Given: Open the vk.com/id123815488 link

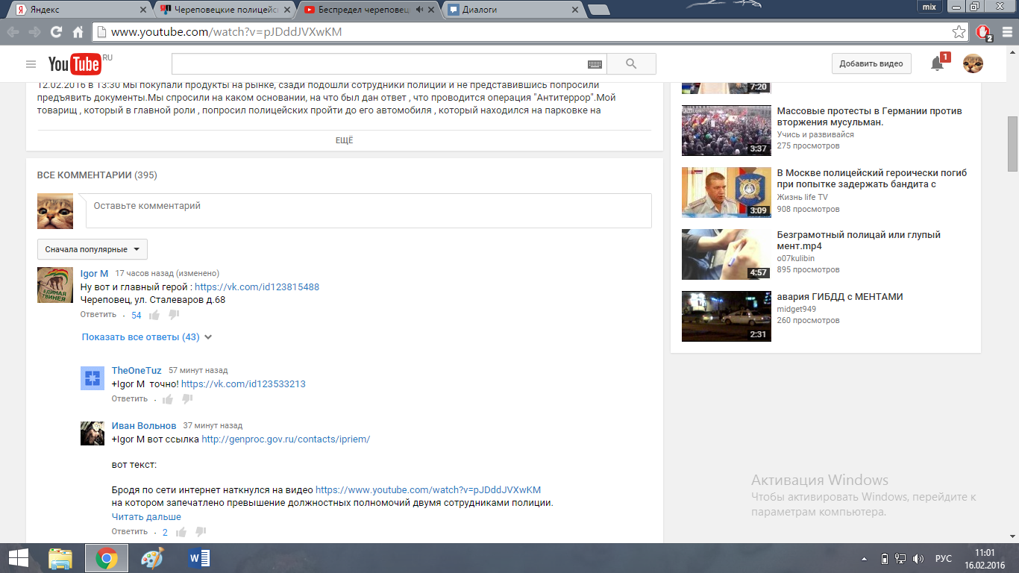Looking at the screenshot, I should pos(257,286).
